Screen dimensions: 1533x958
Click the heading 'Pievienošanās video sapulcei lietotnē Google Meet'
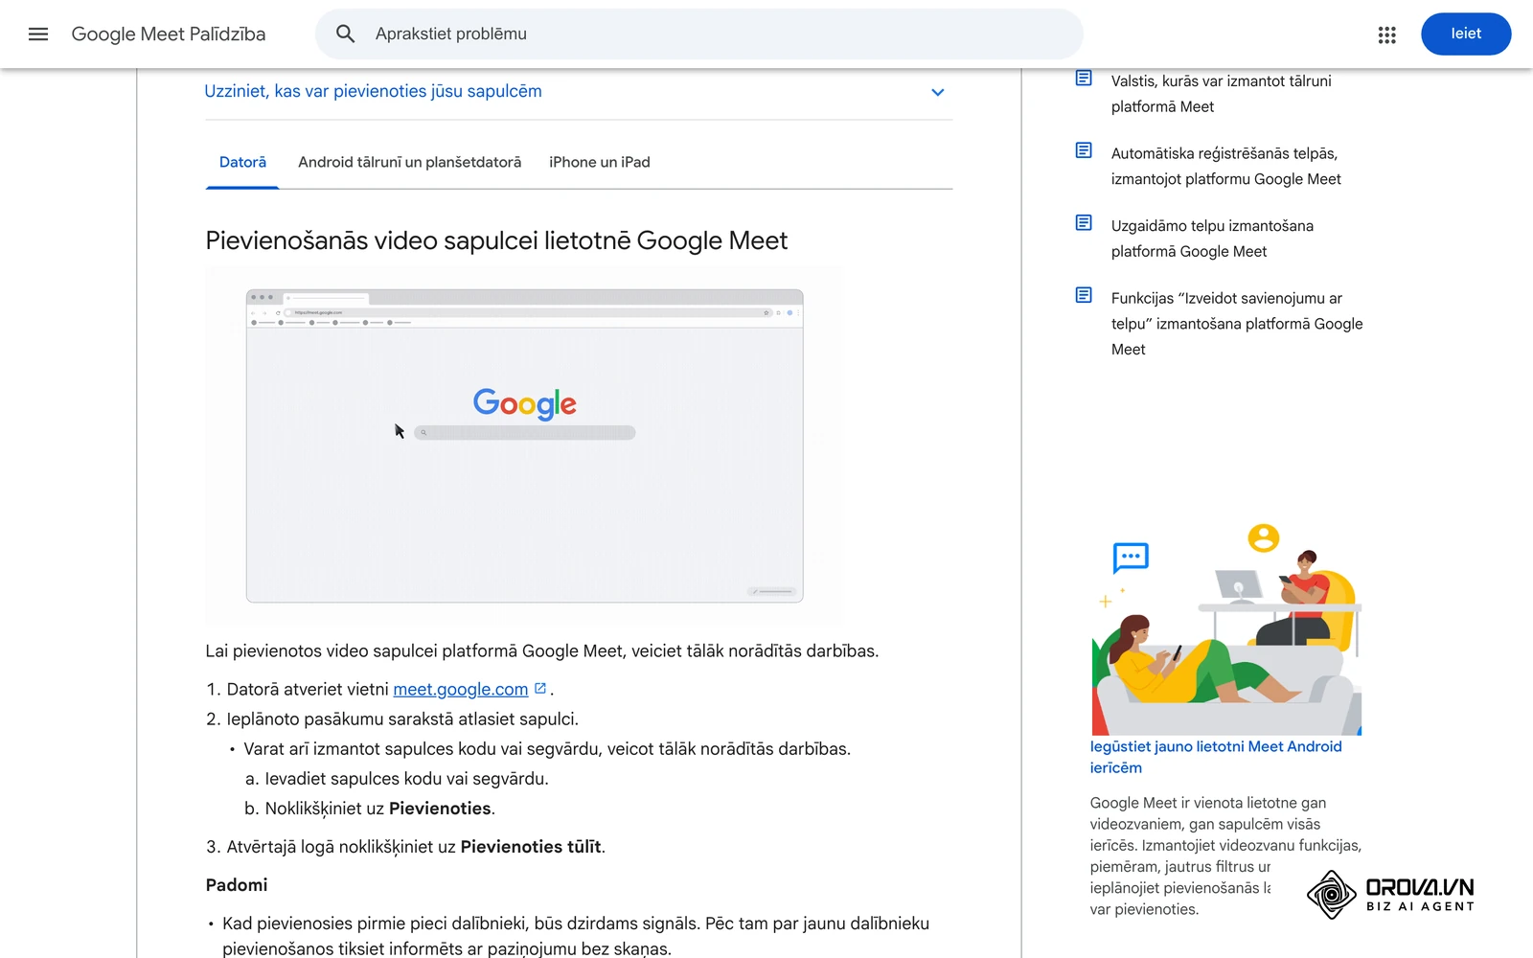(496, 240)
